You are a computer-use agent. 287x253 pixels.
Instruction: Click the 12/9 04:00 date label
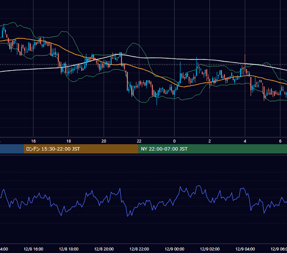point(245,249)
